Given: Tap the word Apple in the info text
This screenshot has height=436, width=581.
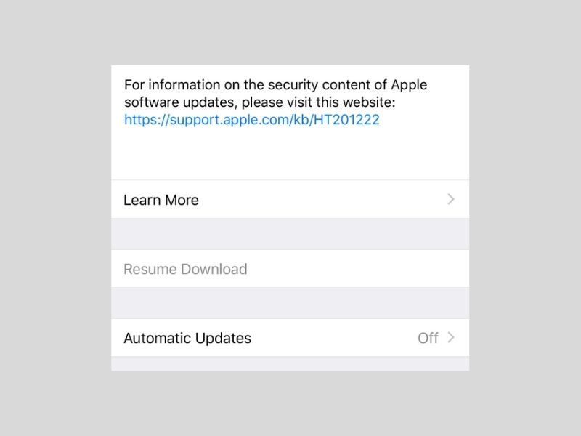Looking at the screenshot, I should [x=409, y=85].
